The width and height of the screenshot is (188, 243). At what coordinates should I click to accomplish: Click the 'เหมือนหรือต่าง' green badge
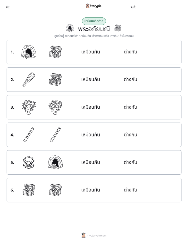94,21
